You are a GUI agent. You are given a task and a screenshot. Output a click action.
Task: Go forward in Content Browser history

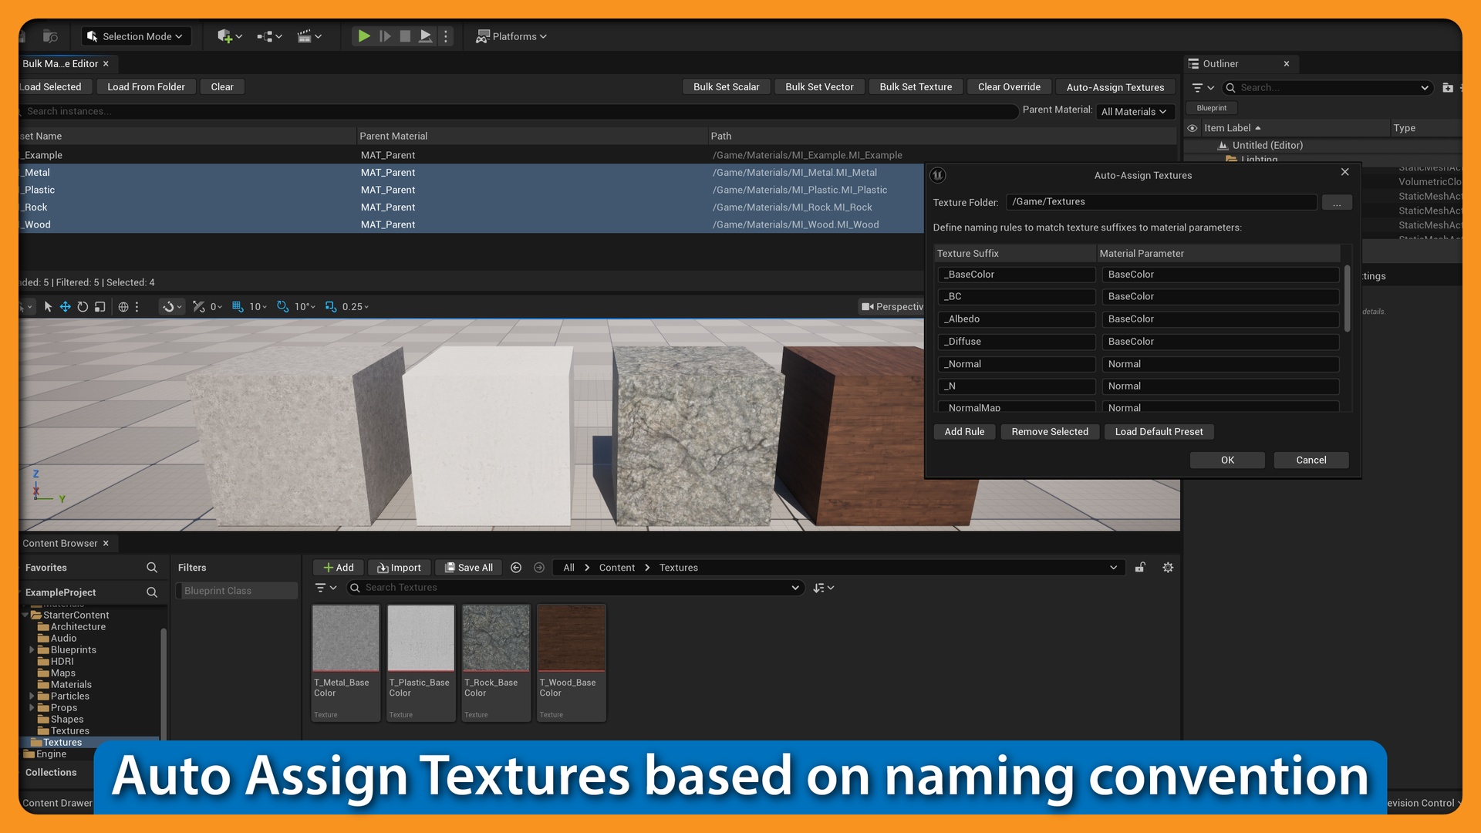[x=539, y=568]
